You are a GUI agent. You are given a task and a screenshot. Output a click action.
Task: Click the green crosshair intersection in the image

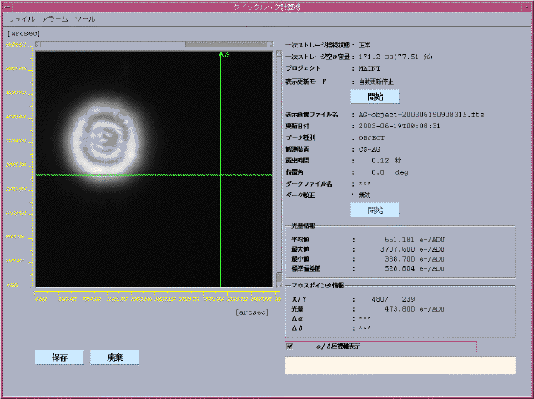pos(220,175)
